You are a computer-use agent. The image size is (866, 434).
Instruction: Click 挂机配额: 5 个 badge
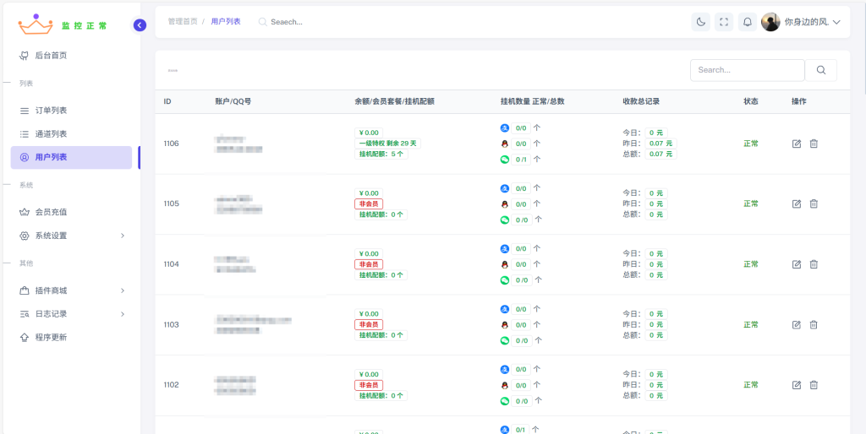[x=381, y=155]
